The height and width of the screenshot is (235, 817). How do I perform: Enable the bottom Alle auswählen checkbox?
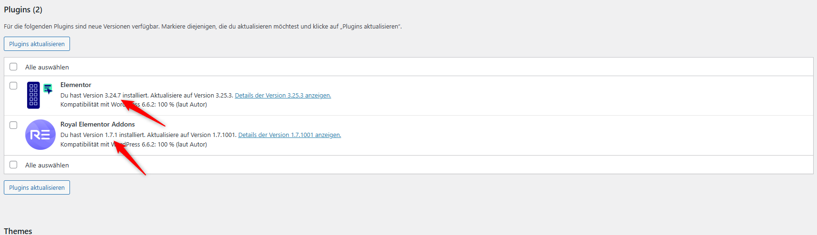13,165
